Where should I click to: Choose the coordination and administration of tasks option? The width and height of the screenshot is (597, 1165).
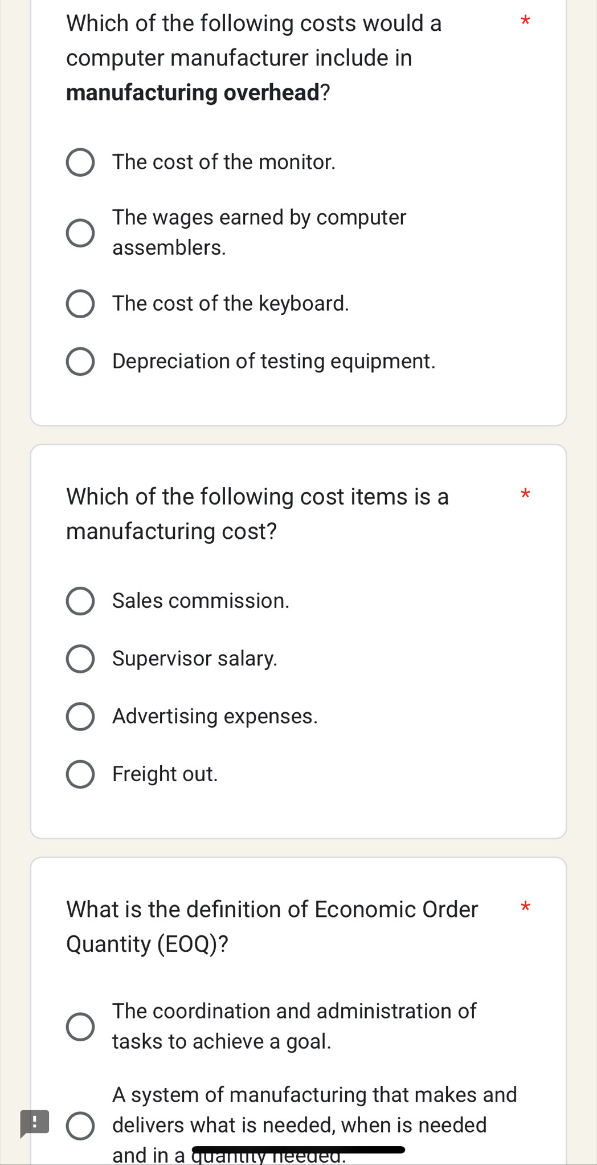click(x=80, y=1026)
